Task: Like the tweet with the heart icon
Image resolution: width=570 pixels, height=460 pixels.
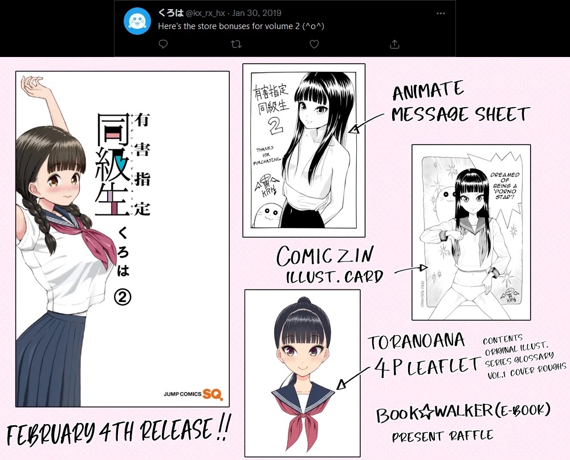Action: 313,44
